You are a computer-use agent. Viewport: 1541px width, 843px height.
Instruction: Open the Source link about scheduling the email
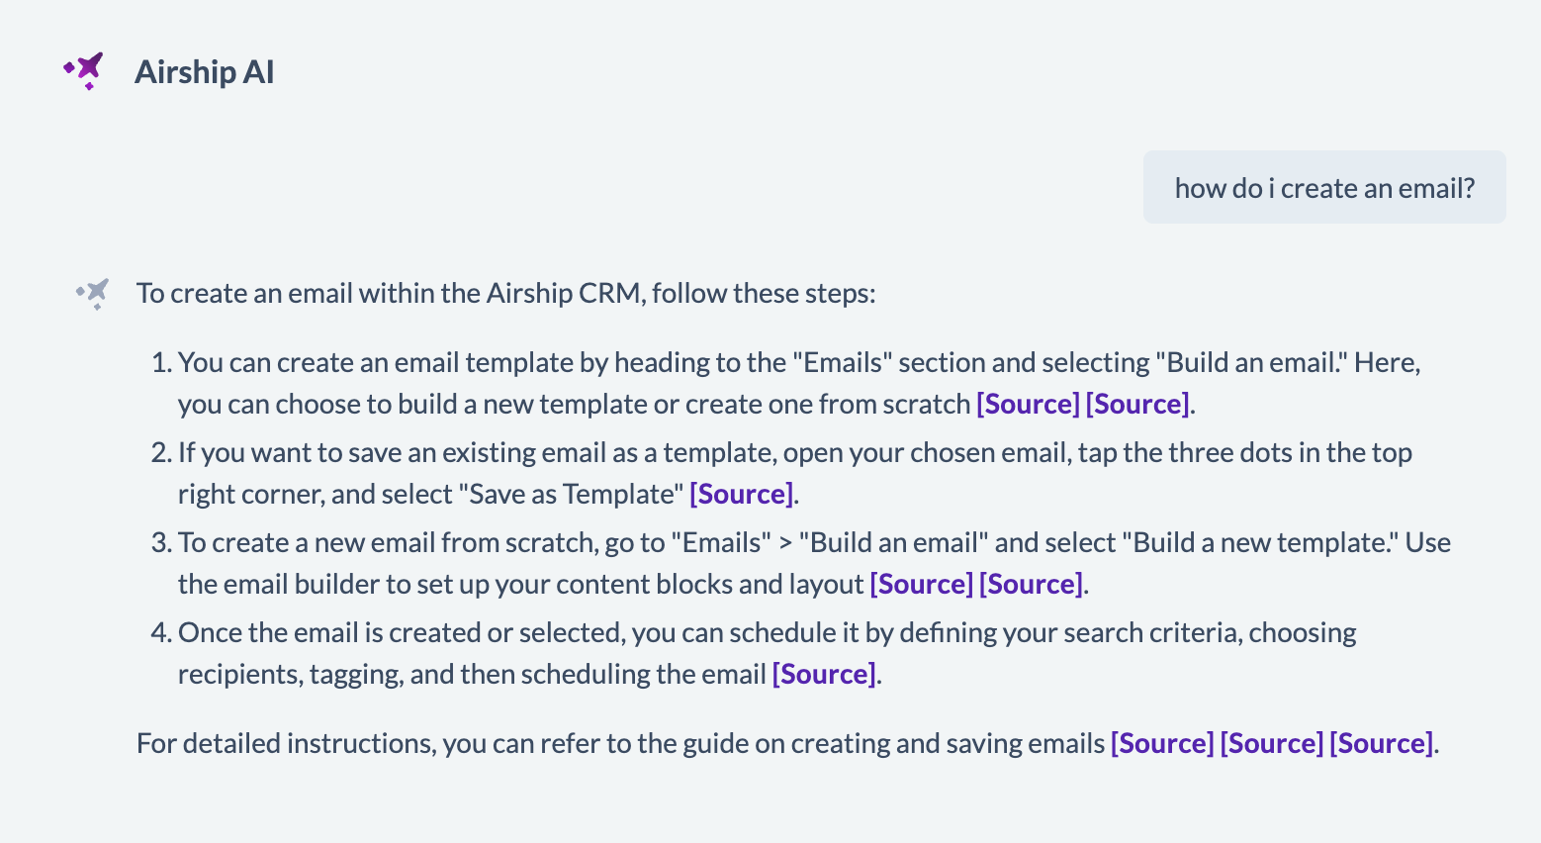pos(824,674)
